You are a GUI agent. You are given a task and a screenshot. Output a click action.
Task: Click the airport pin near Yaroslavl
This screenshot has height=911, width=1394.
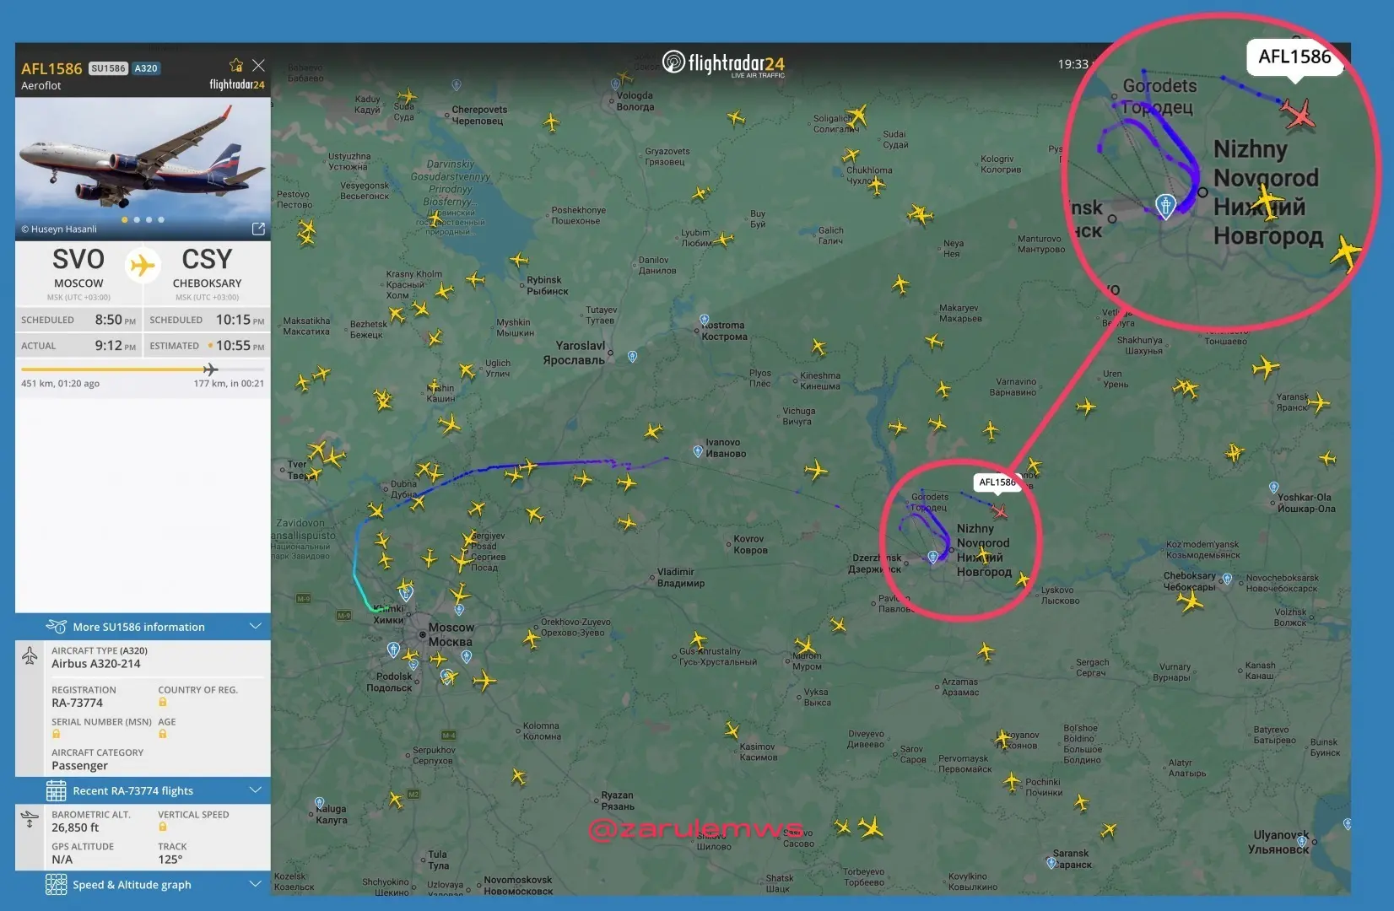pos(632,357)
